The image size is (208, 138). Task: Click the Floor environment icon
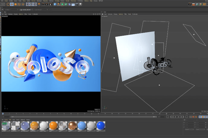(x=73, y=5)
